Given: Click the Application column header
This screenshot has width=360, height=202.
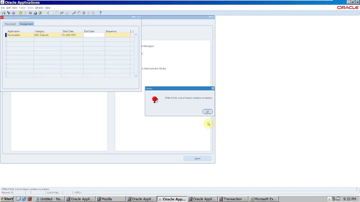Looking at the screenshot, I should click(13, 31).
